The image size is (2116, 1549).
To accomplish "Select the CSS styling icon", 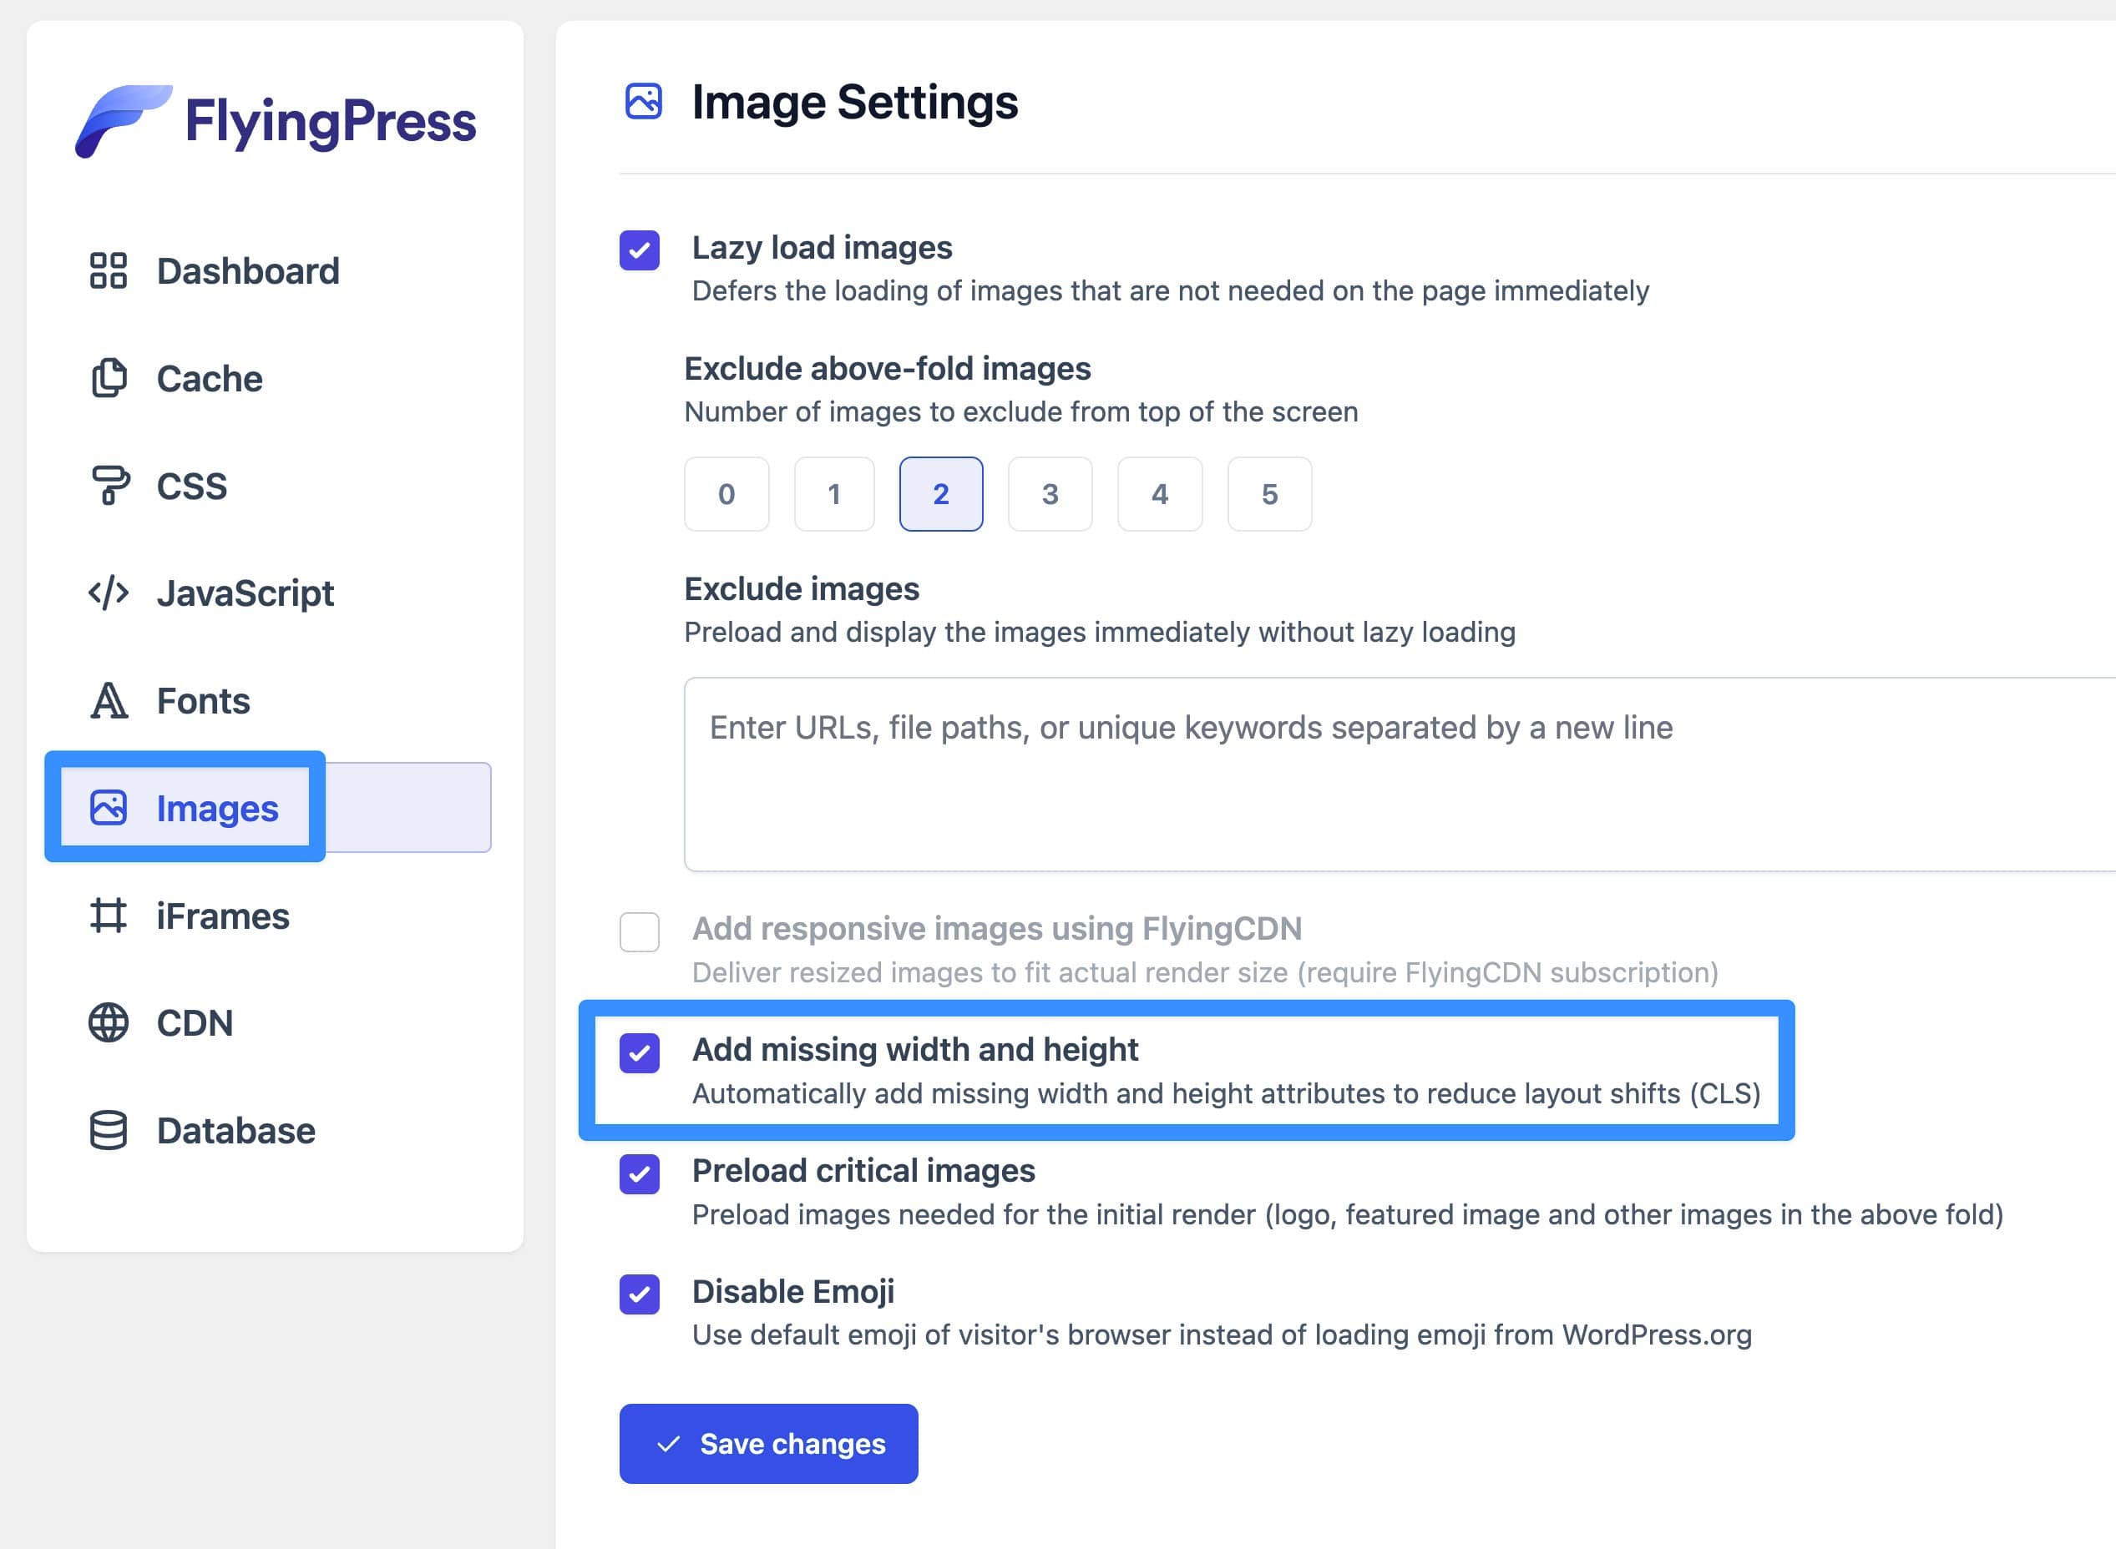I will [x=109, y=486].
